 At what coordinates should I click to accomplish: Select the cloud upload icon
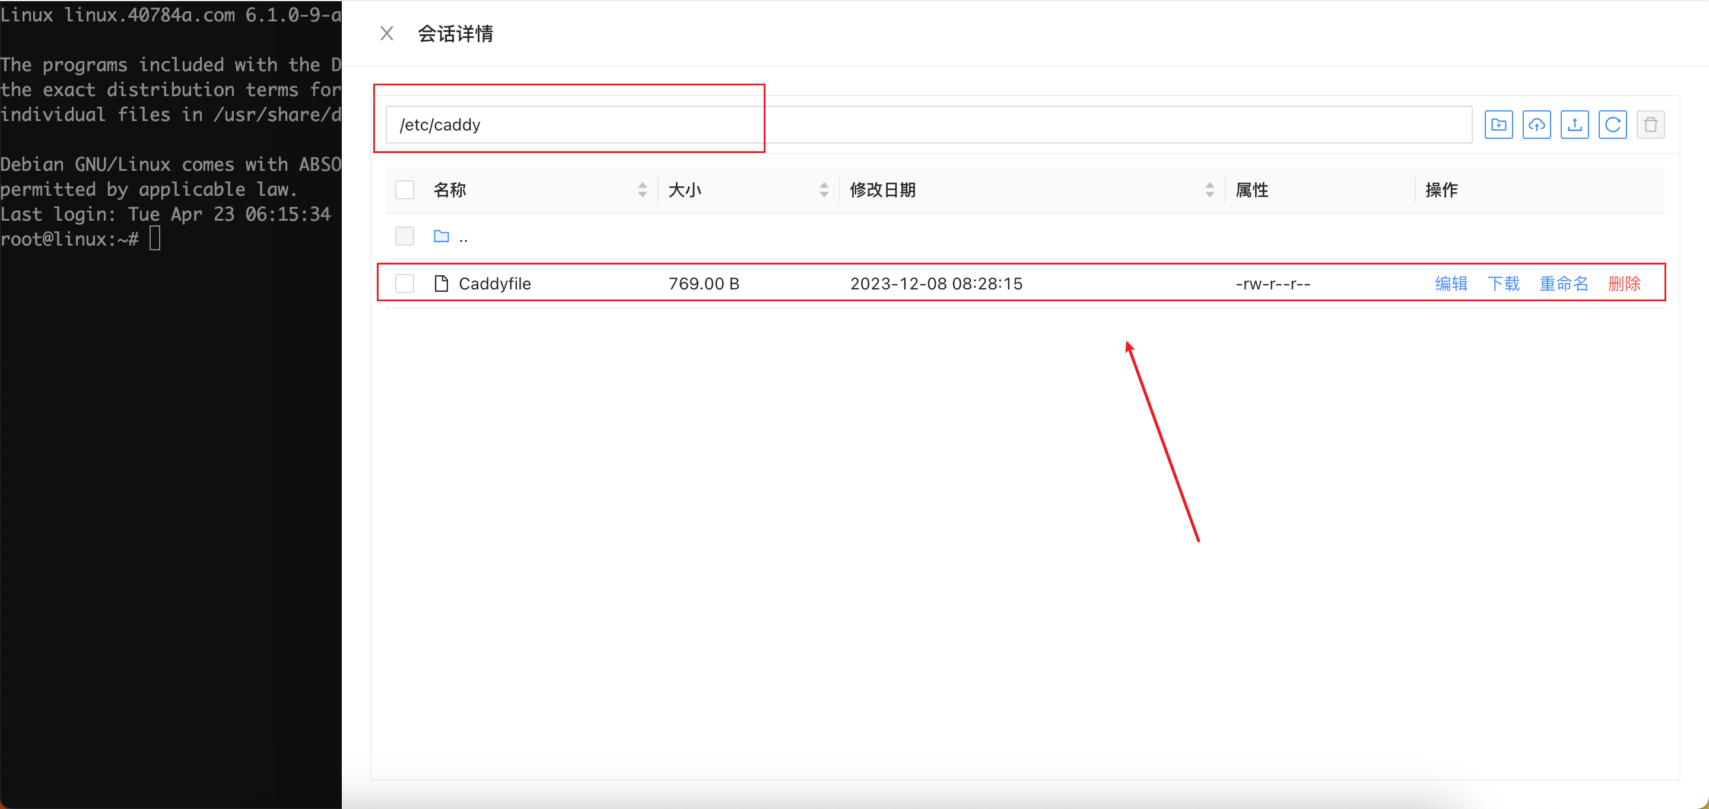coord(1537,124)
